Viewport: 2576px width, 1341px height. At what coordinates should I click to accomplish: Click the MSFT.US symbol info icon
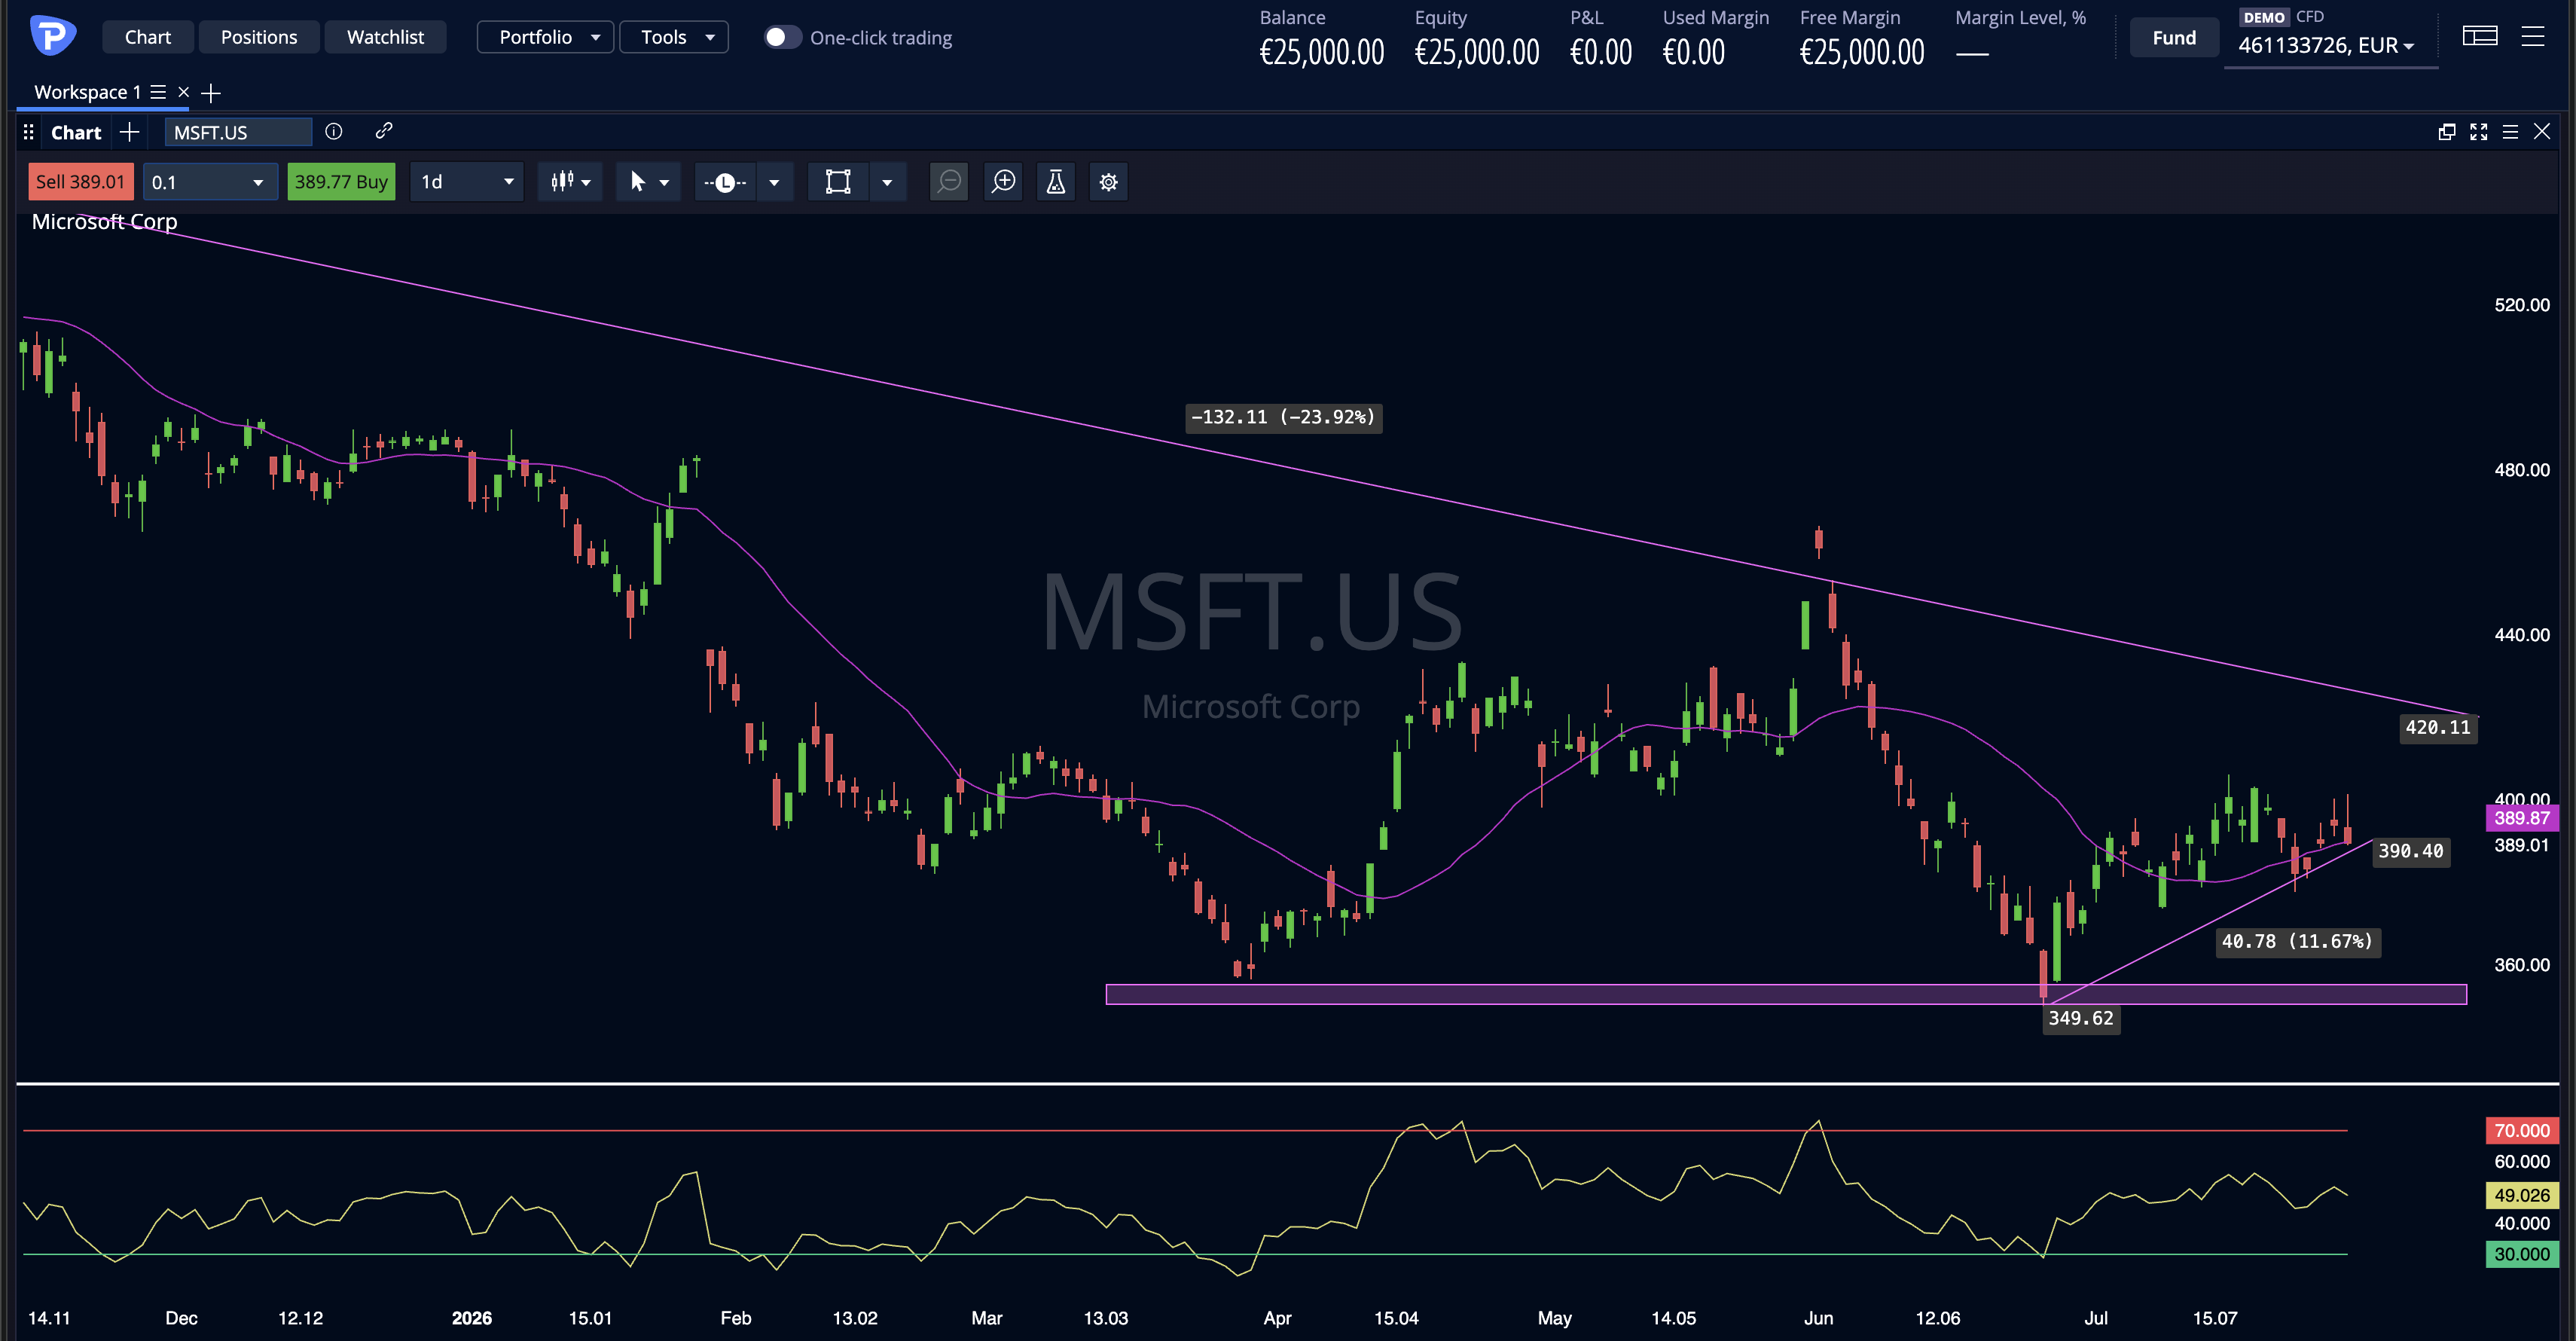334,131
